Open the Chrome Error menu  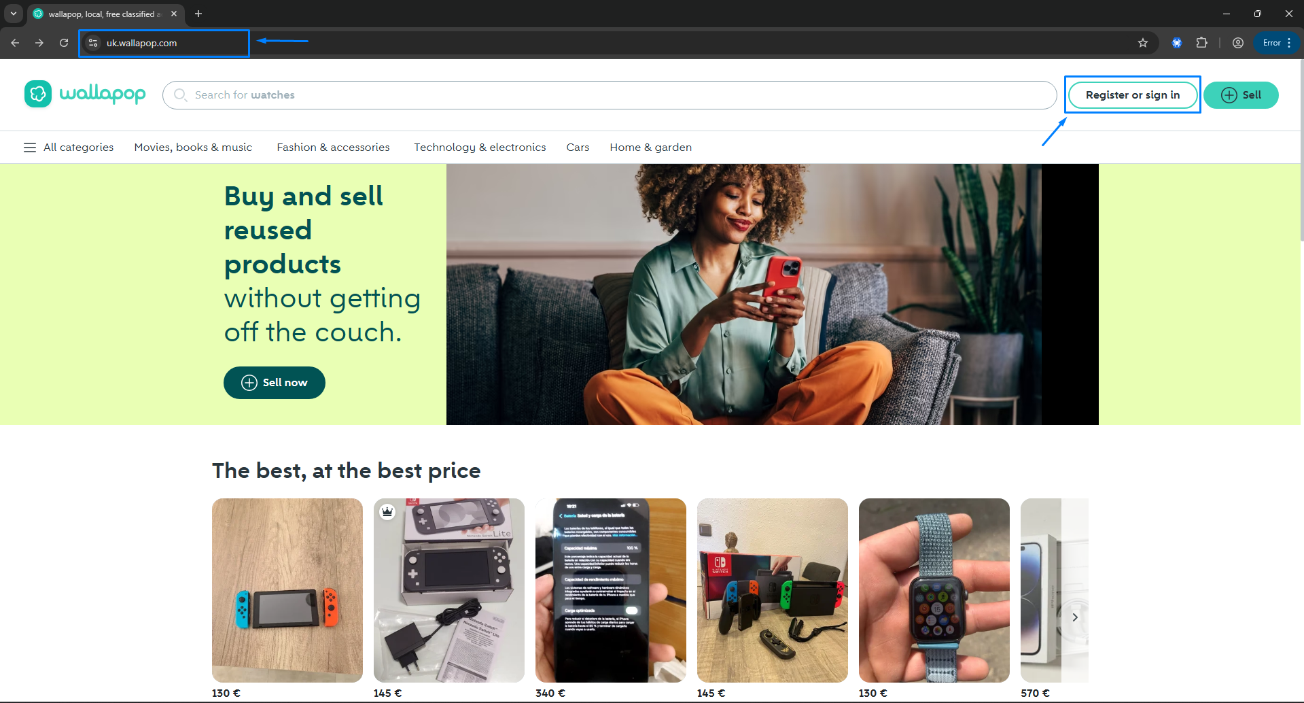coord(1277,43)
